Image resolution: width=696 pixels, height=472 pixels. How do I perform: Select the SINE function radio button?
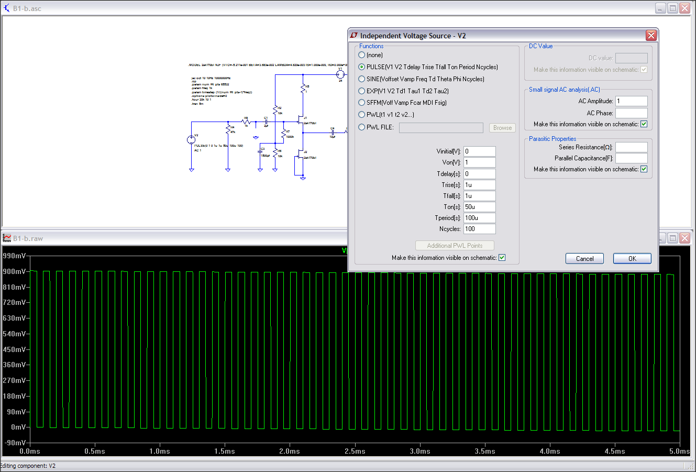(x=362, y=79)
